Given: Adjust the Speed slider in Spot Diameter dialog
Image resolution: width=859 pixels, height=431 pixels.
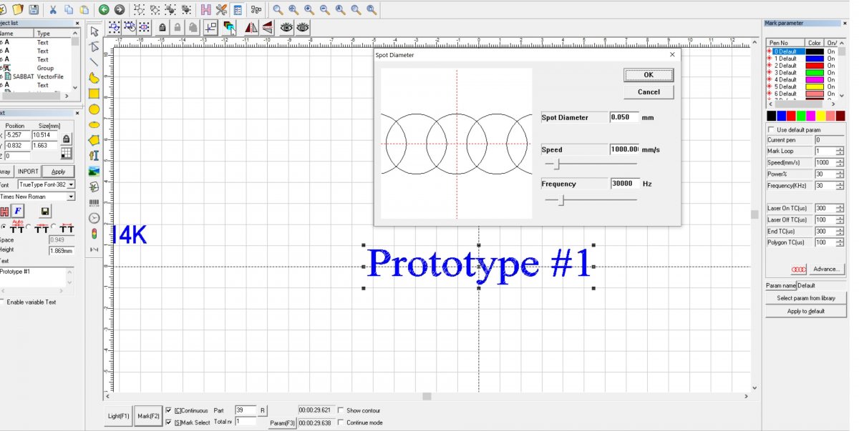Looking at the screenshot, I should tap(556, 164).
